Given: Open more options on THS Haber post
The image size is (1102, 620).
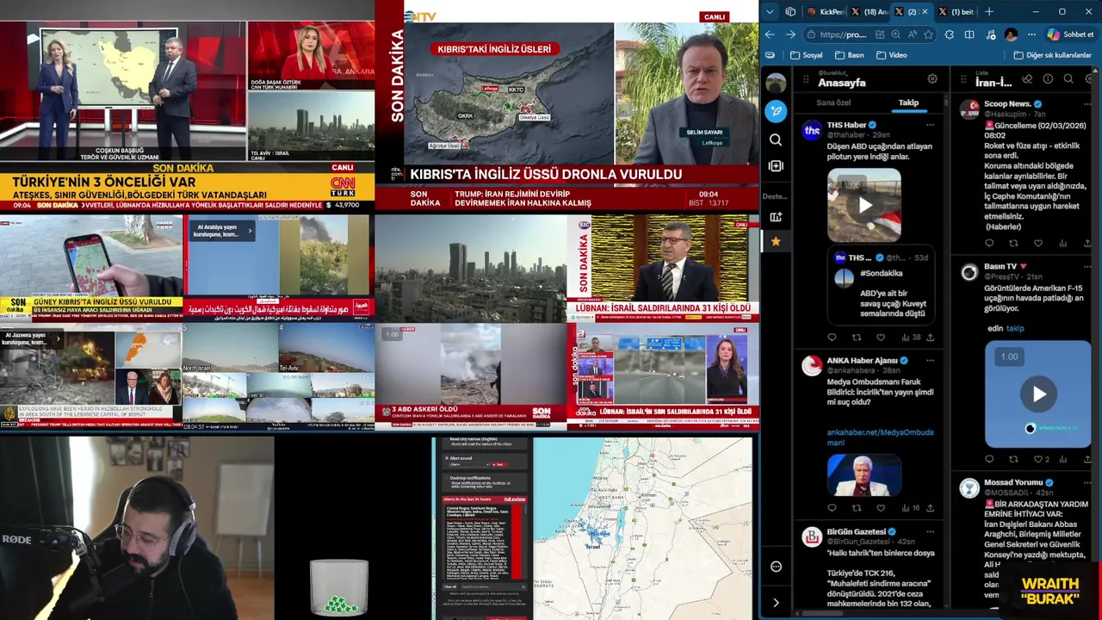Looking at the screenshot, I should [929, 125].
